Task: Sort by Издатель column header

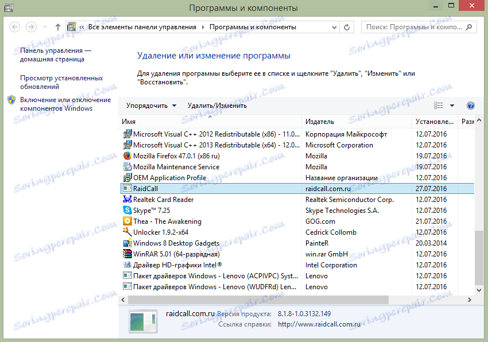Action: click(x=357, y=122)
